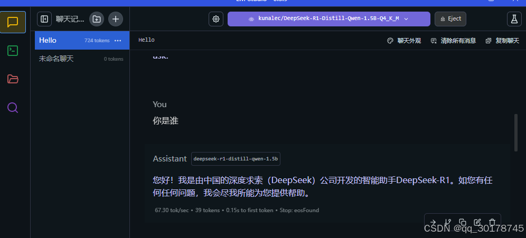Continue the assistant message with arrow icon
The image size is (526, 238).
pos(433,222)
